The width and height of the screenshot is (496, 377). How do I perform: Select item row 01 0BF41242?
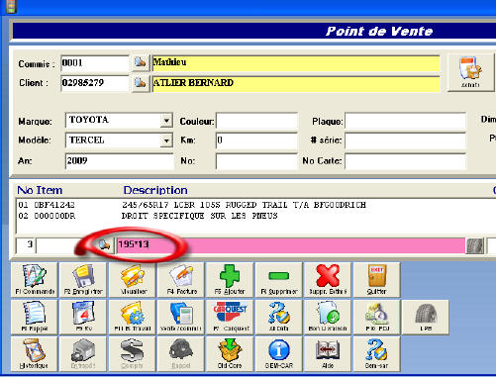coord(255,205)
